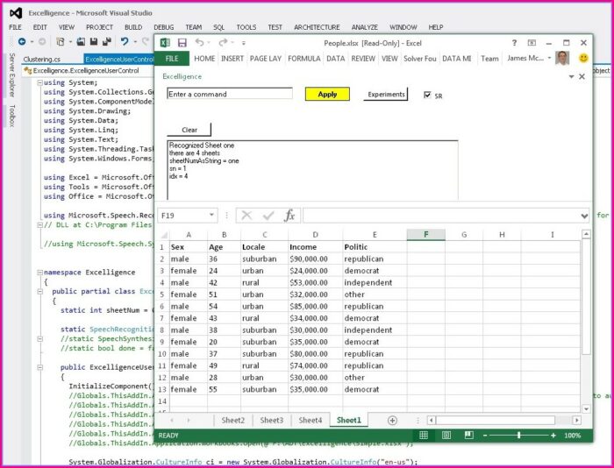
Task: Click the Excel application logo icon
Action: [x=165, y=43]
